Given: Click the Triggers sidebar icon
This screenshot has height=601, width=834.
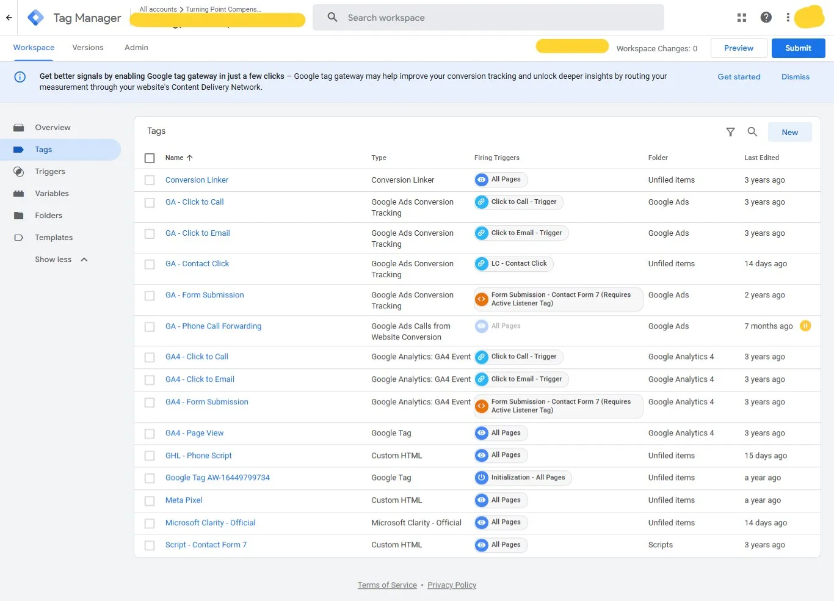Looking at the screenshot, I should pos(19,172).
